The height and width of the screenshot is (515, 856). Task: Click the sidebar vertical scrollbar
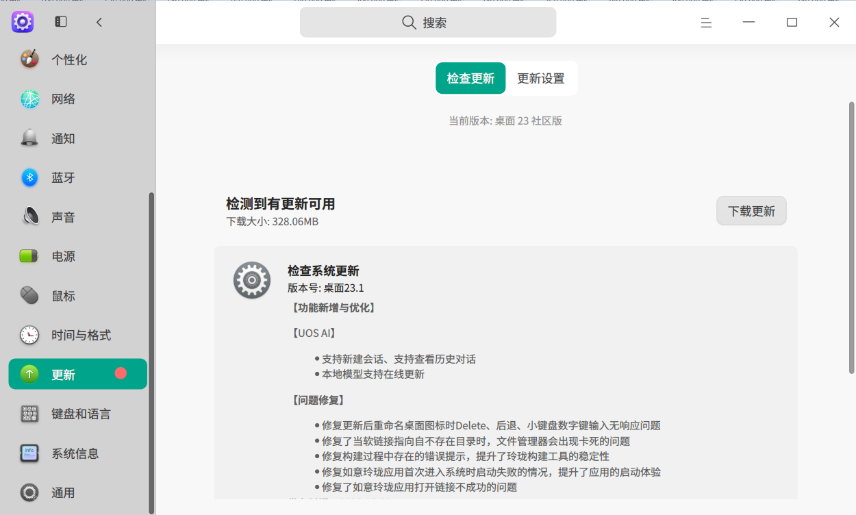[151, 353]
